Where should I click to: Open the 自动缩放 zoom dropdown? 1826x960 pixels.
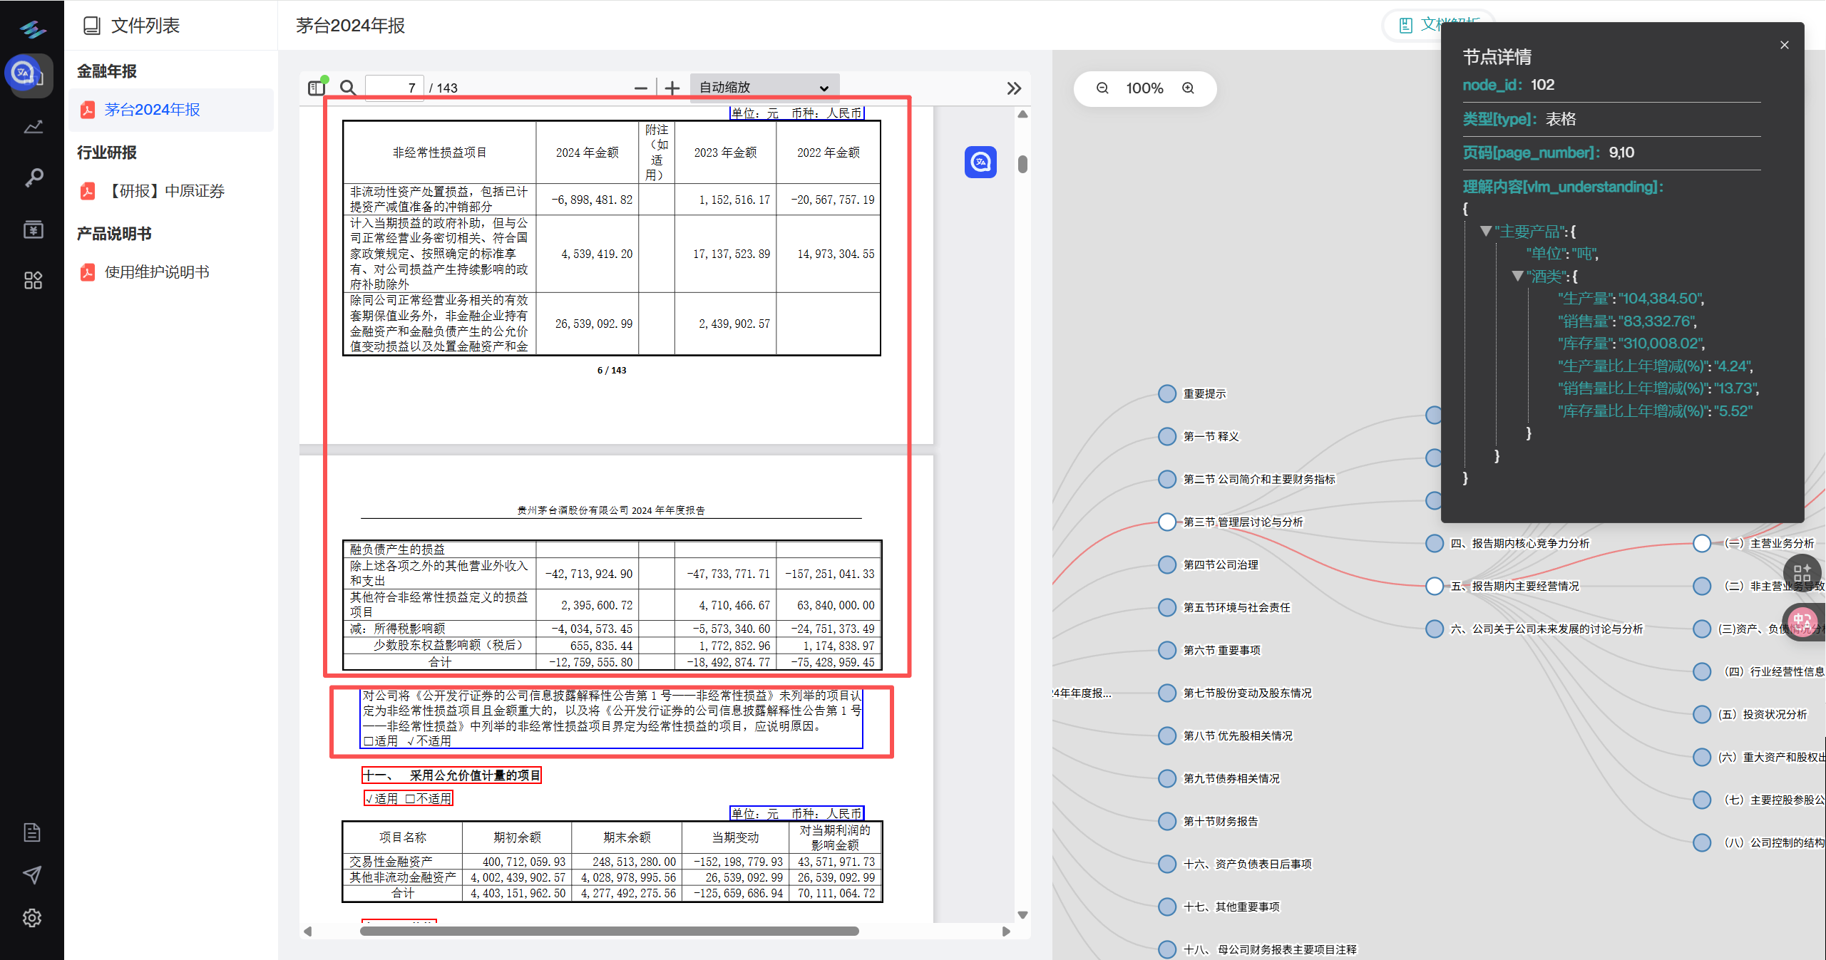764,88
